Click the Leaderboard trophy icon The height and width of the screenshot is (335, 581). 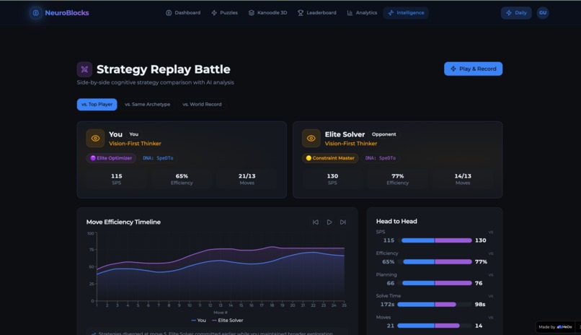(301, 13)
